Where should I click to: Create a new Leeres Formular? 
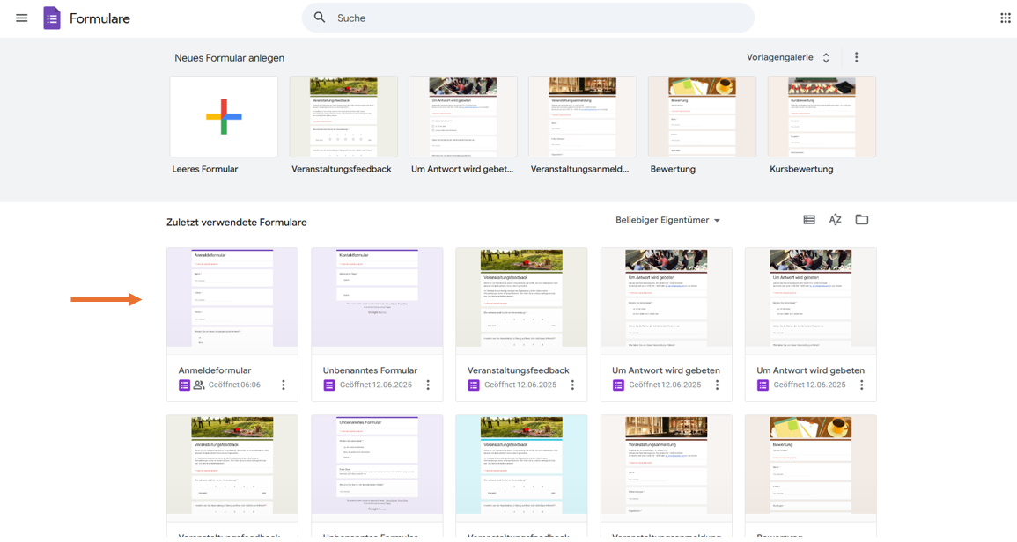(224, 117)
